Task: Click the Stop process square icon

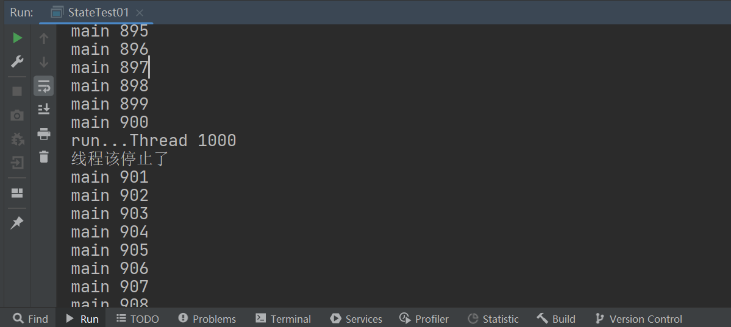Action: (x=17, y=91)
